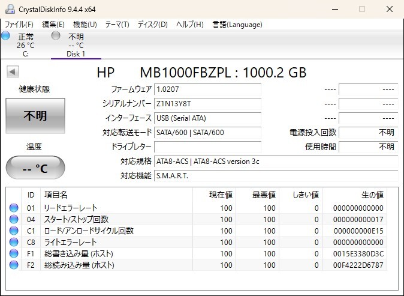
Task: Select the リードエラーレート attribute row
Action: pos(197,208)
